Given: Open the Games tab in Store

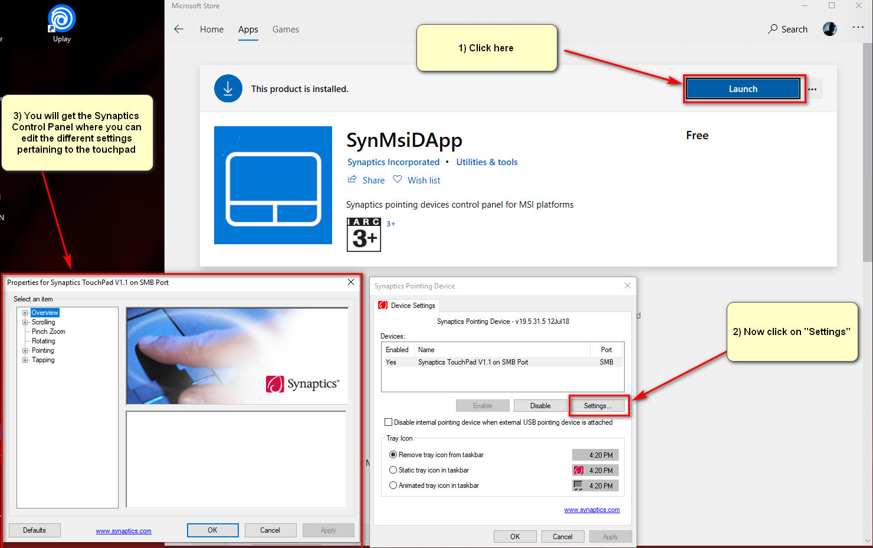Looking at the screenshot, I should click(285, 29).
